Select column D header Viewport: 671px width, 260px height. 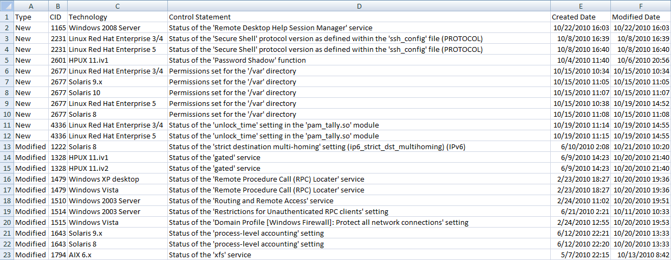tap(359, 6)
